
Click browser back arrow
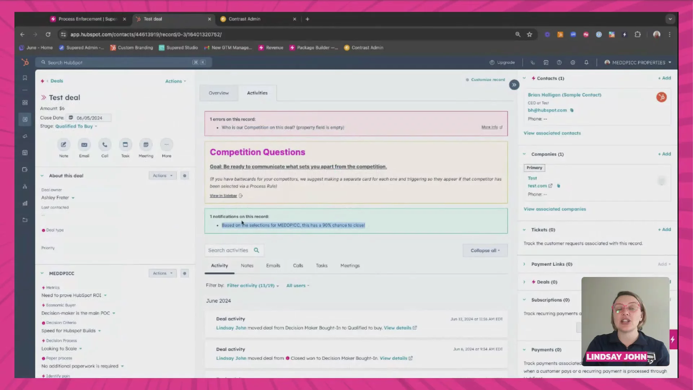[22, 34]
